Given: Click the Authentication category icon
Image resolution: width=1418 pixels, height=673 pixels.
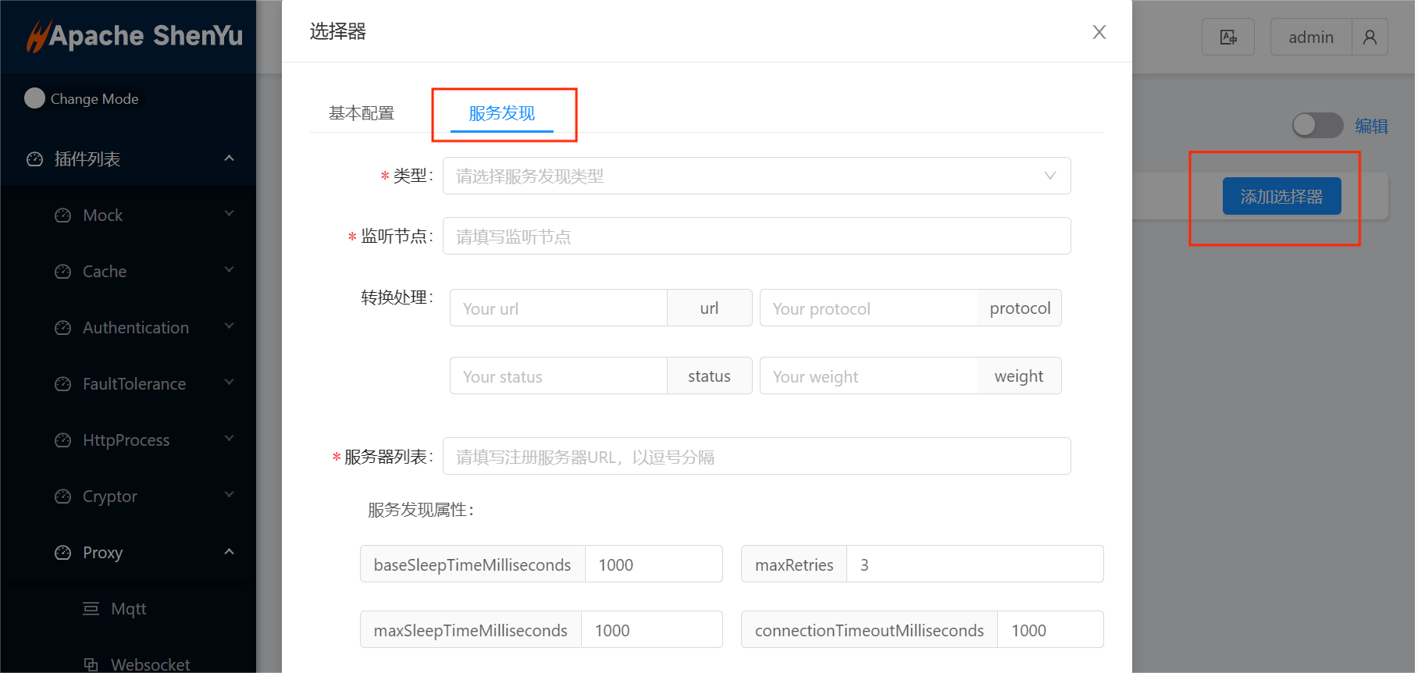Looking at the screenshot, I should pyautogui.click(x=63, y=328).
